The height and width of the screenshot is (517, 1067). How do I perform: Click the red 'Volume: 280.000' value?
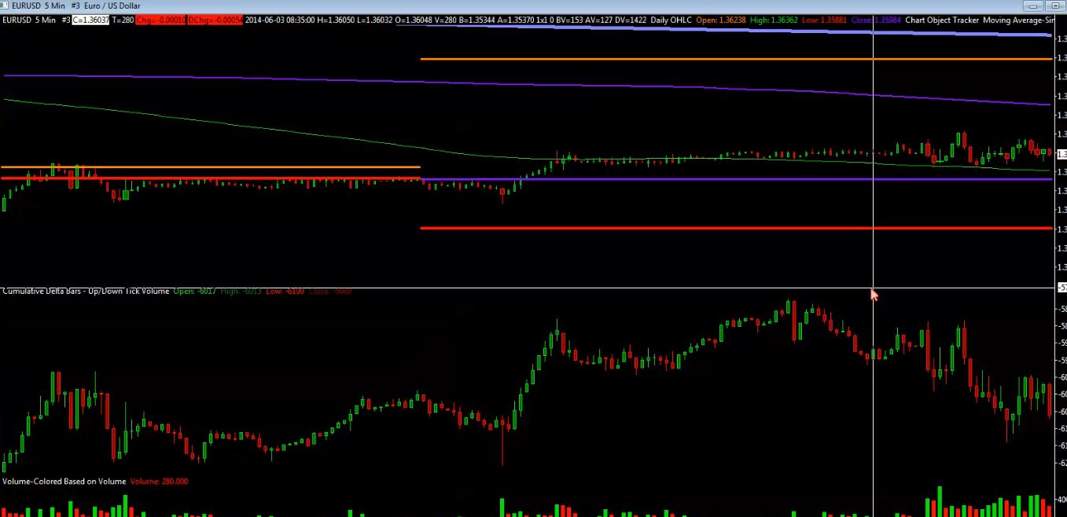point(159,481)
